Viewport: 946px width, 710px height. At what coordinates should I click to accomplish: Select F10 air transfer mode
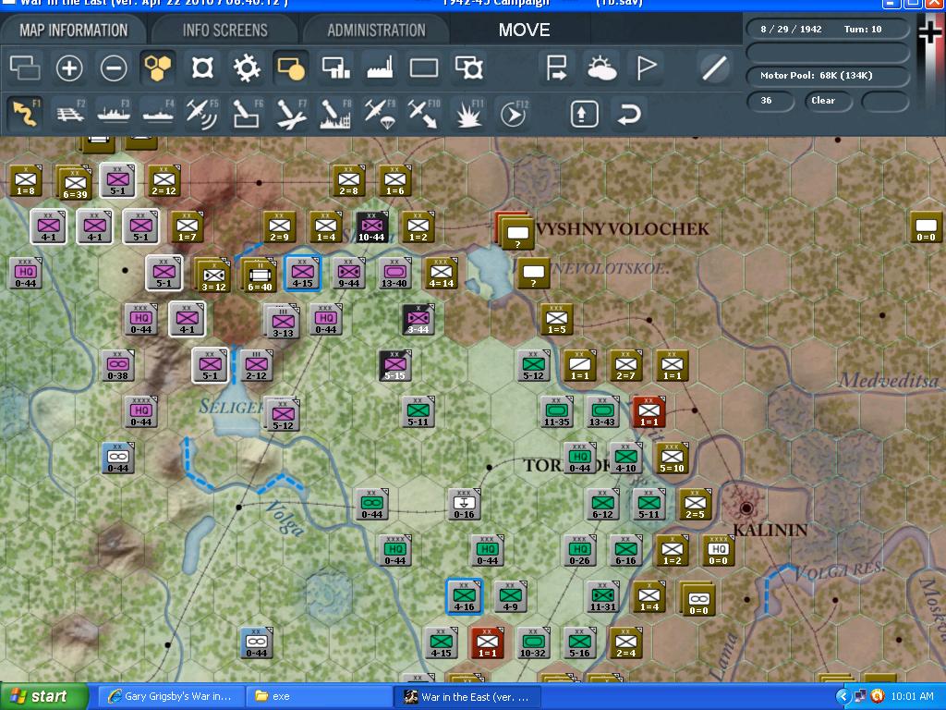coord(424,114)
